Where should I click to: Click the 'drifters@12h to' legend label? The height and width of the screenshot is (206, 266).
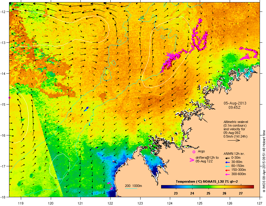(207, 158)
